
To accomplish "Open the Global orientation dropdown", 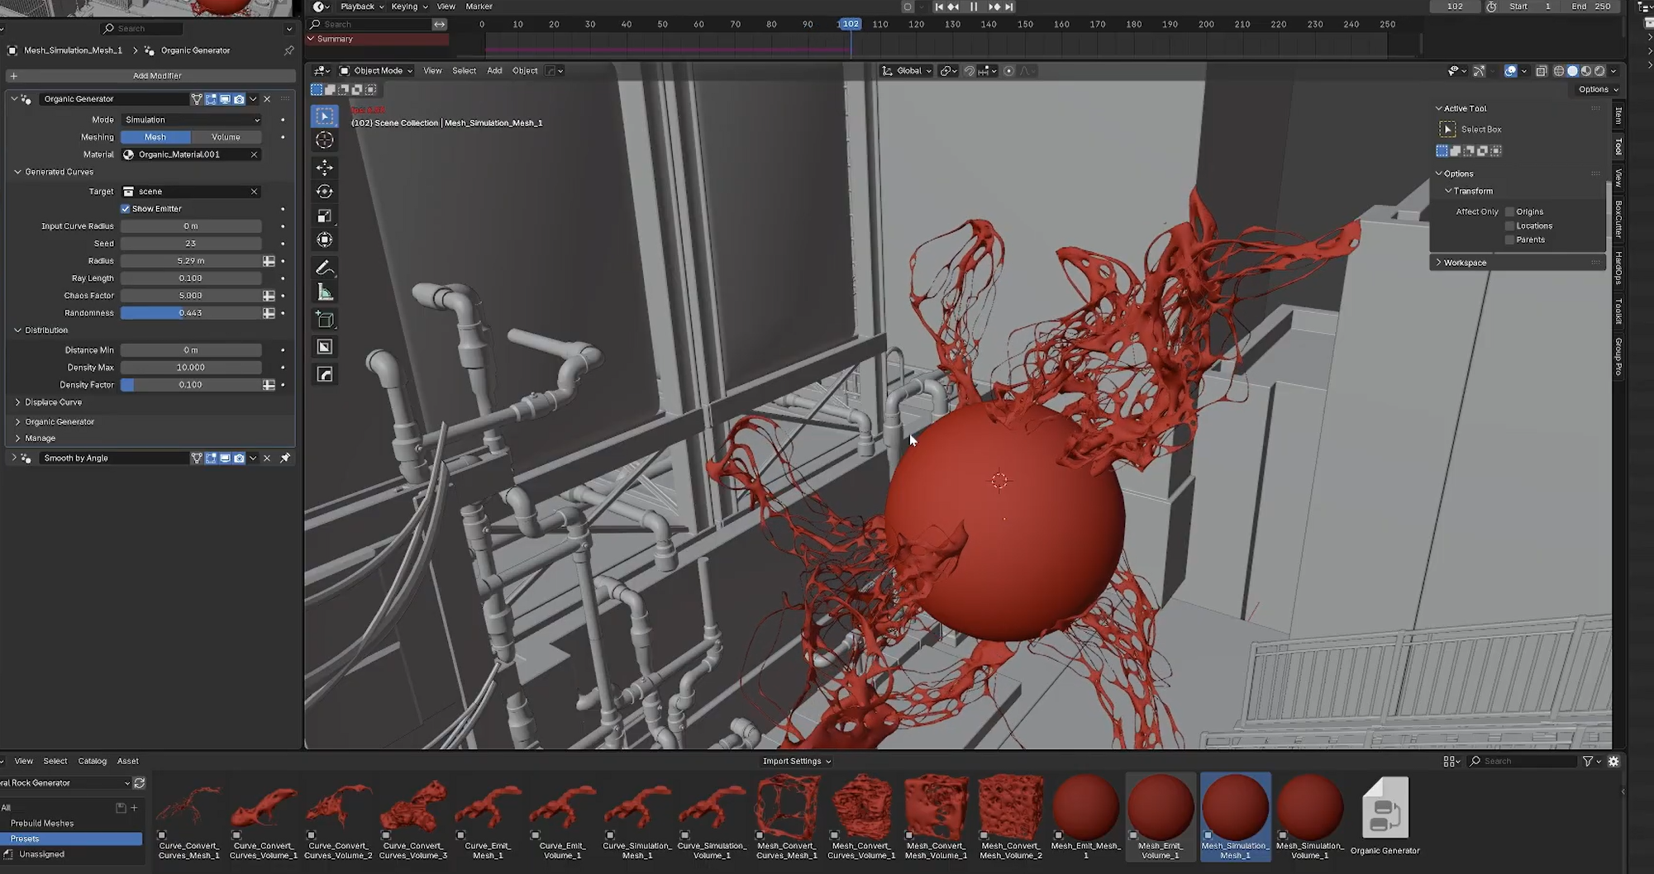I will 907,71.
